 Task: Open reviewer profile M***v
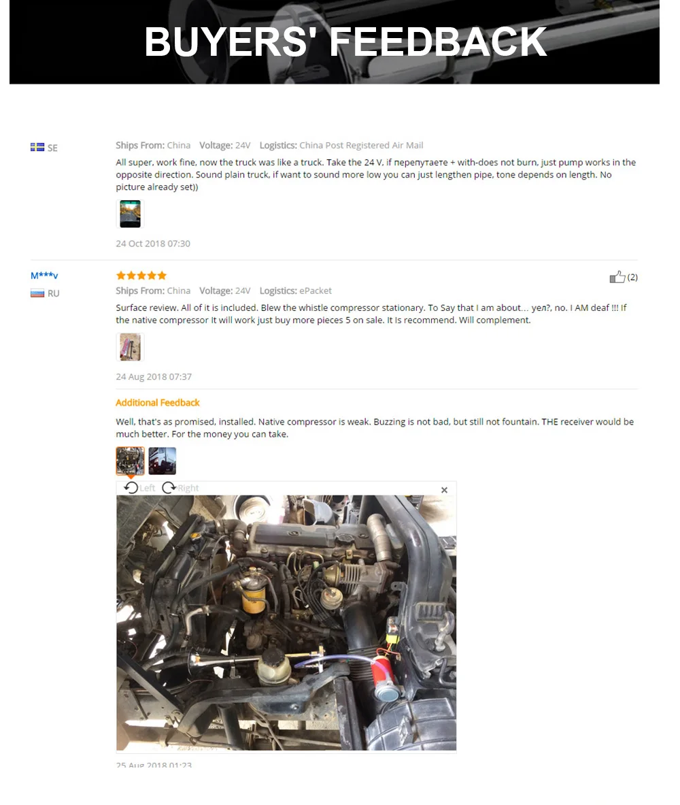[x=44, y=276]
